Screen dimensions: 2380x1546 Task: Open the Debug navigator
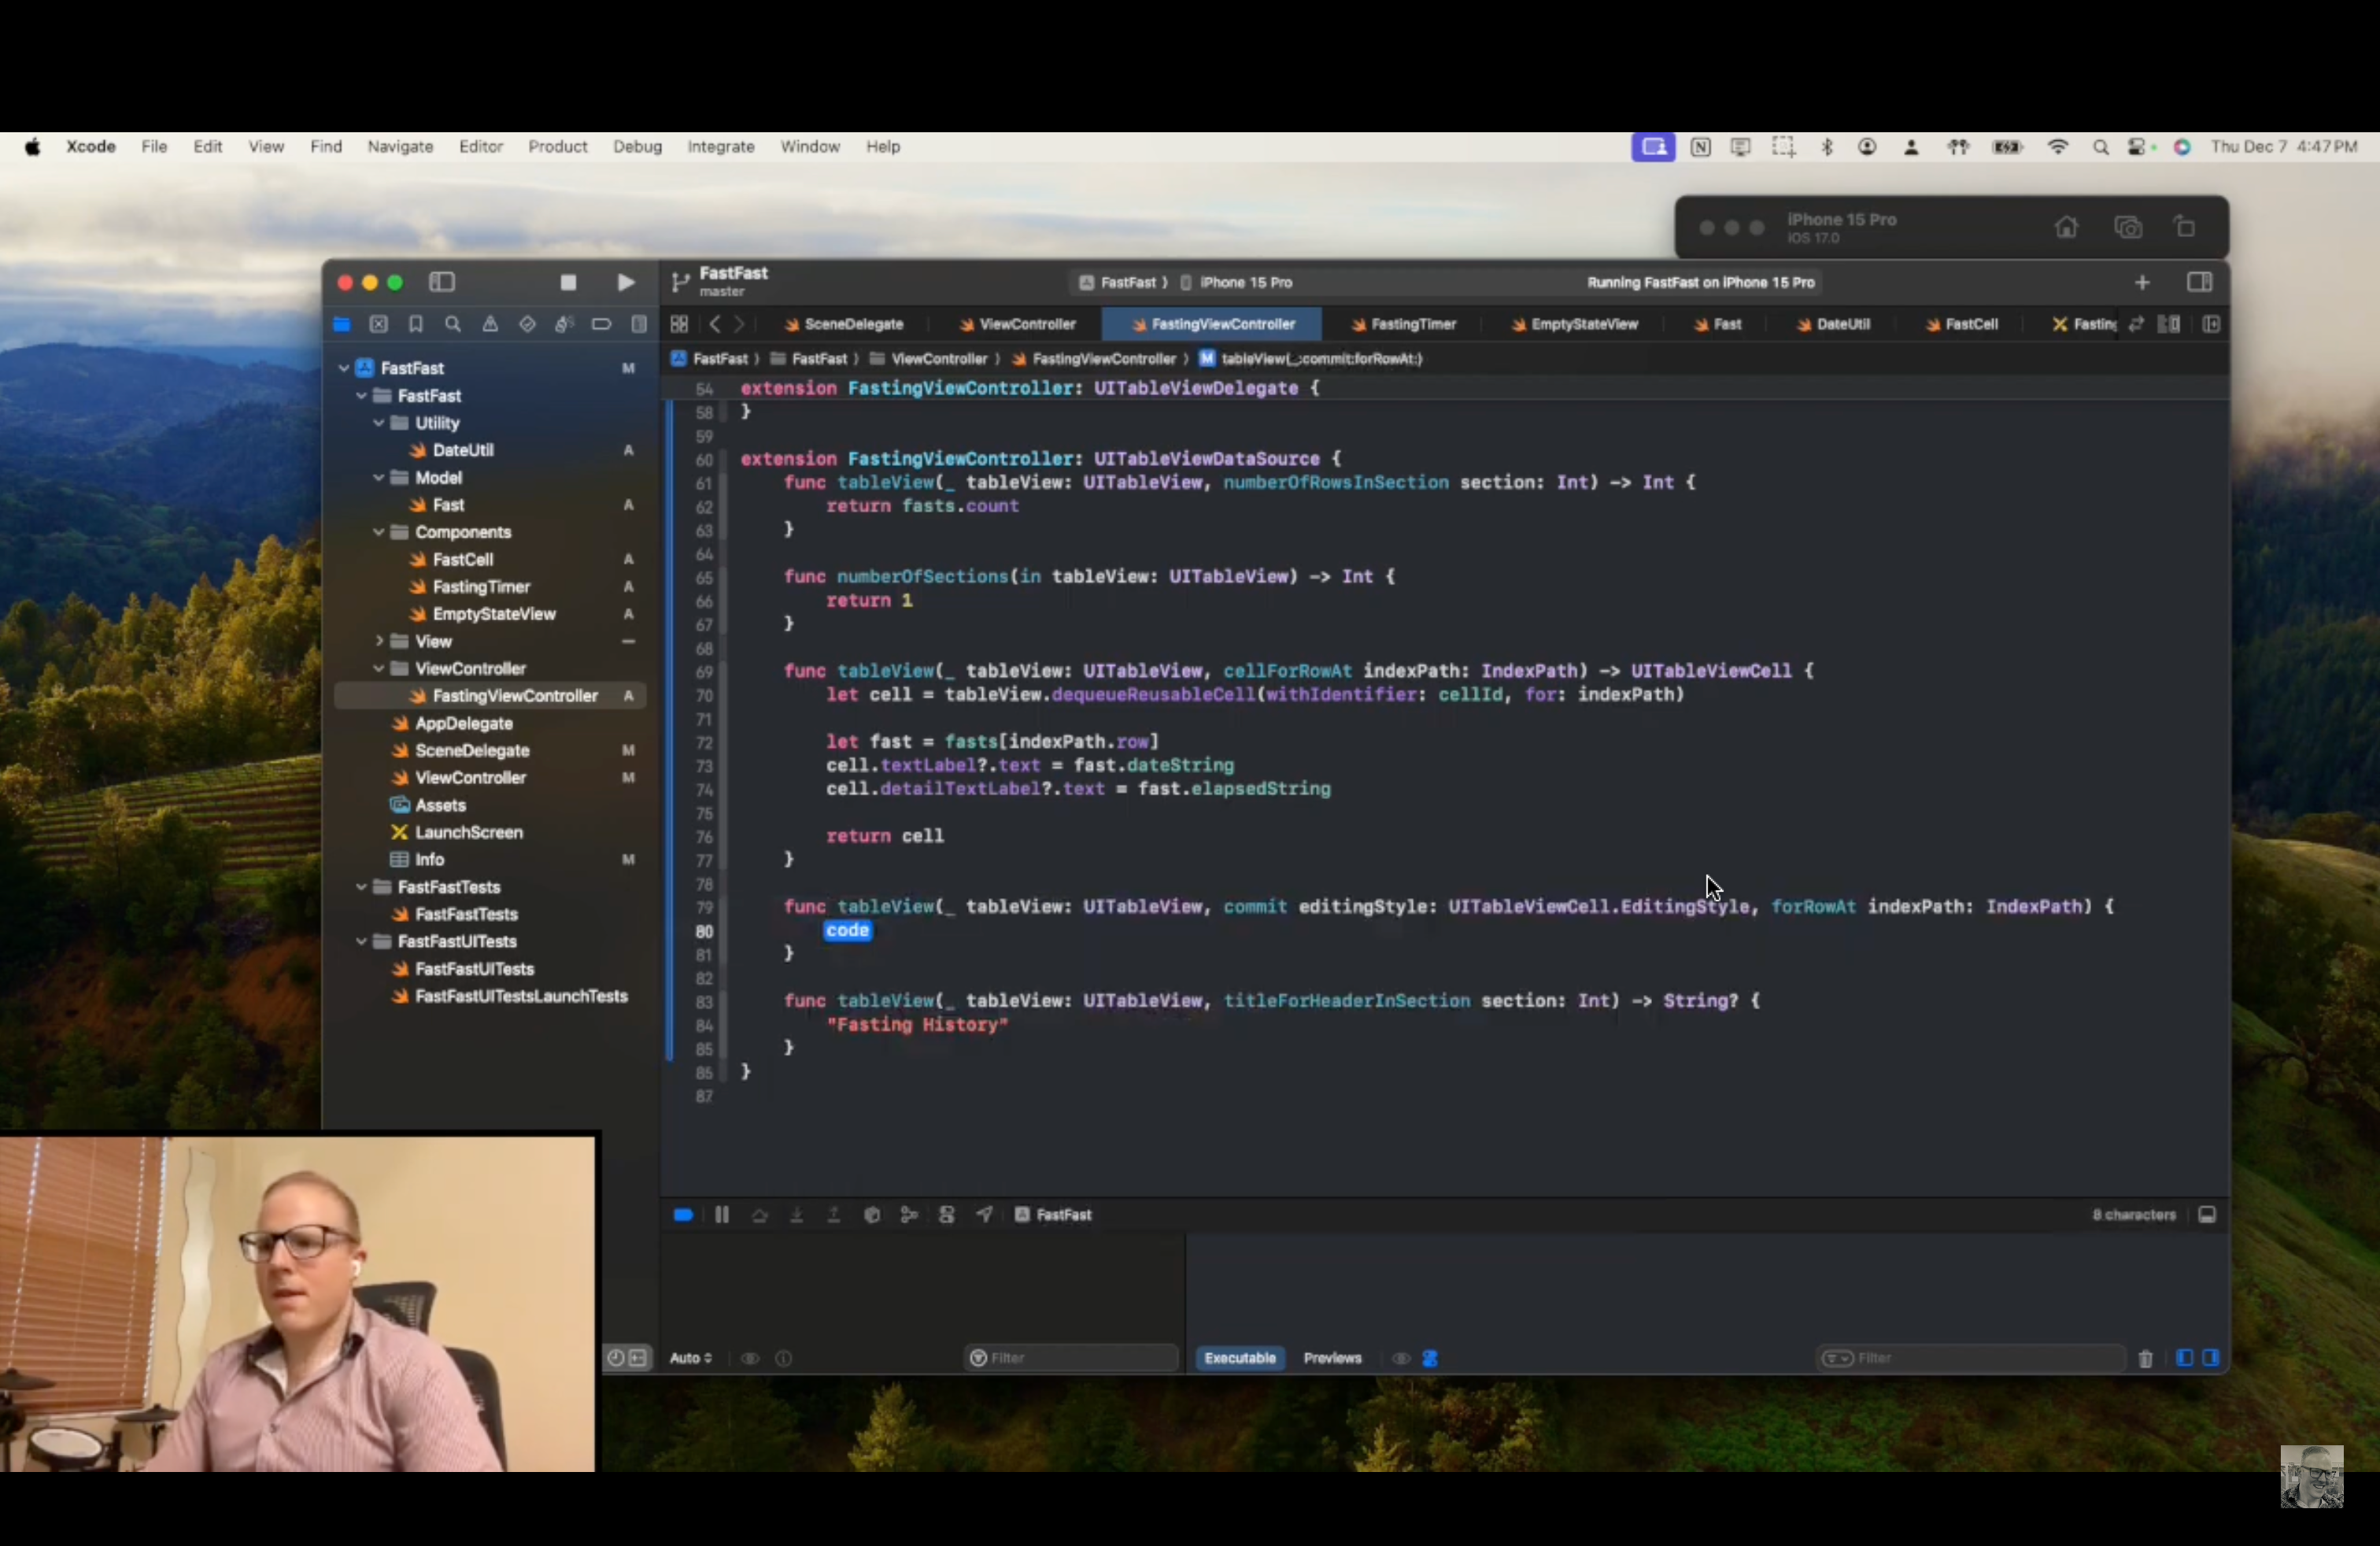(x=564, y=324)
